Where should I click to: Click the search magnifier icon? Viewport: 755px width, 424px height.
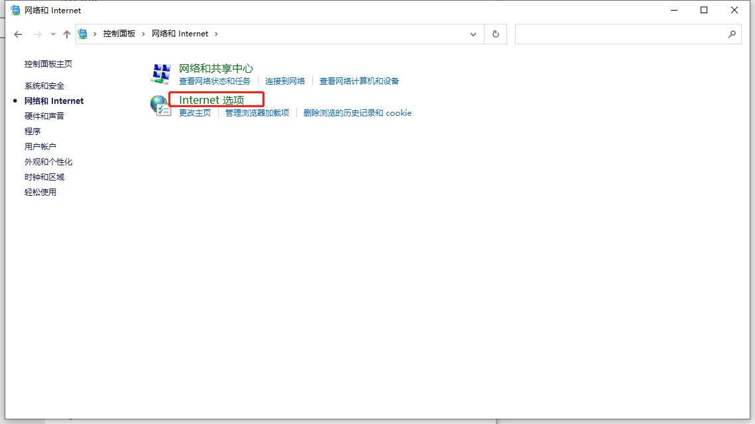(732, 34)
